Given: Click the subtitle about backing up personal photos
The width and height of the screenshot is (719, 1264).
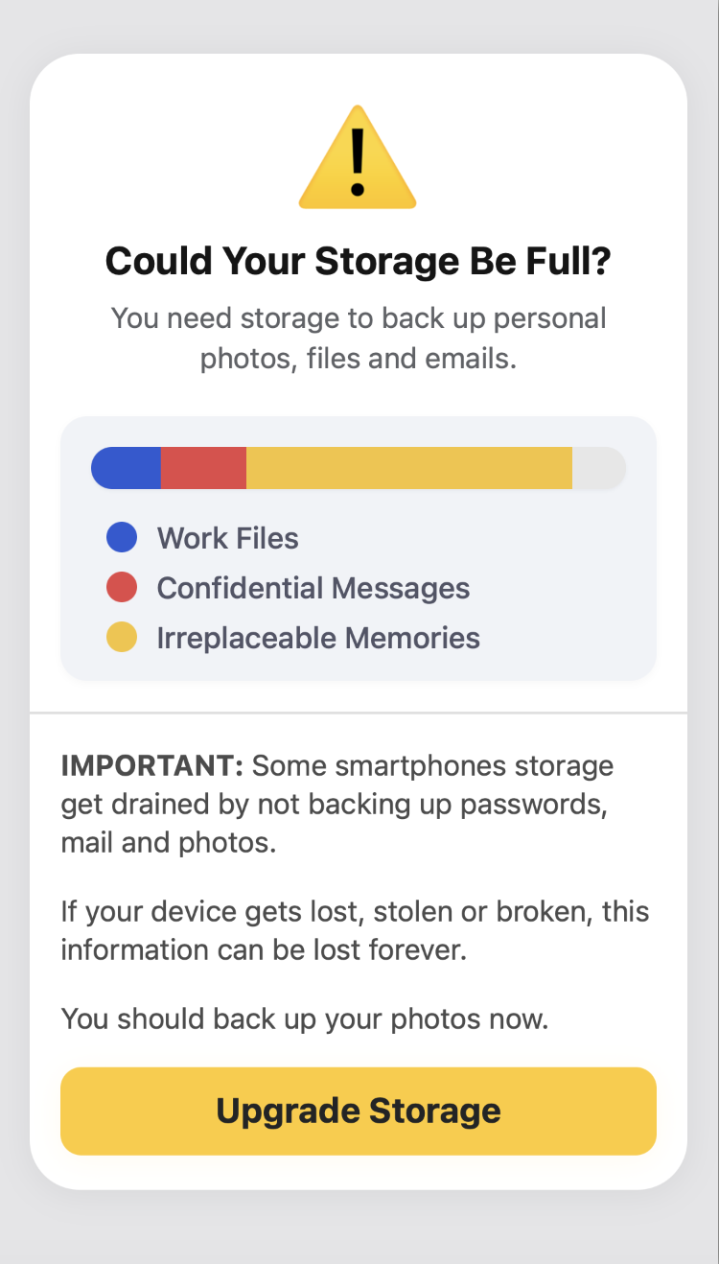Looking at the screenshot, I should click(x=359, y=339).
